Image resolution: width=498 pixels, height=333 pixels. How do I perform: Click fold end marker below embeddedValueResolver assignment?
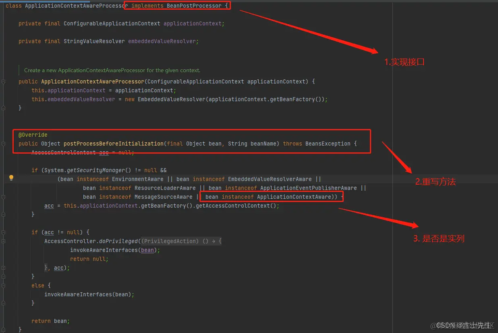tap(3, 108)
